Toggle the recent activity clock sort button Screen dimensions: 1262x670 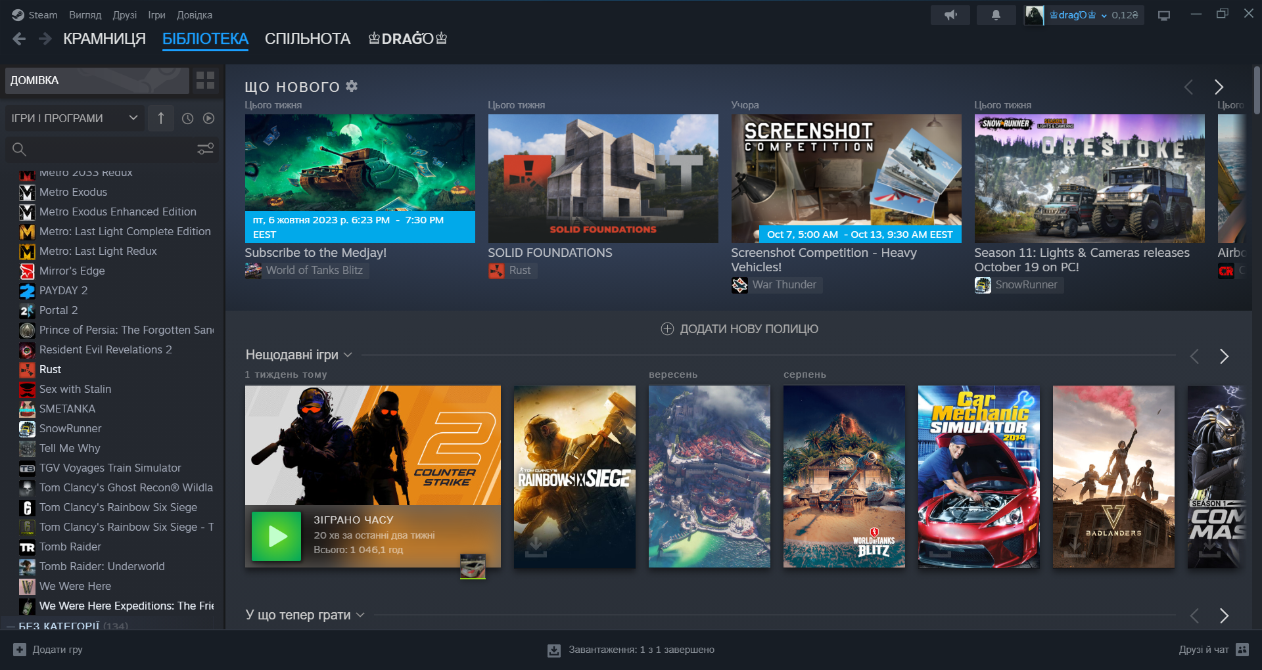[x=187, y=118]
